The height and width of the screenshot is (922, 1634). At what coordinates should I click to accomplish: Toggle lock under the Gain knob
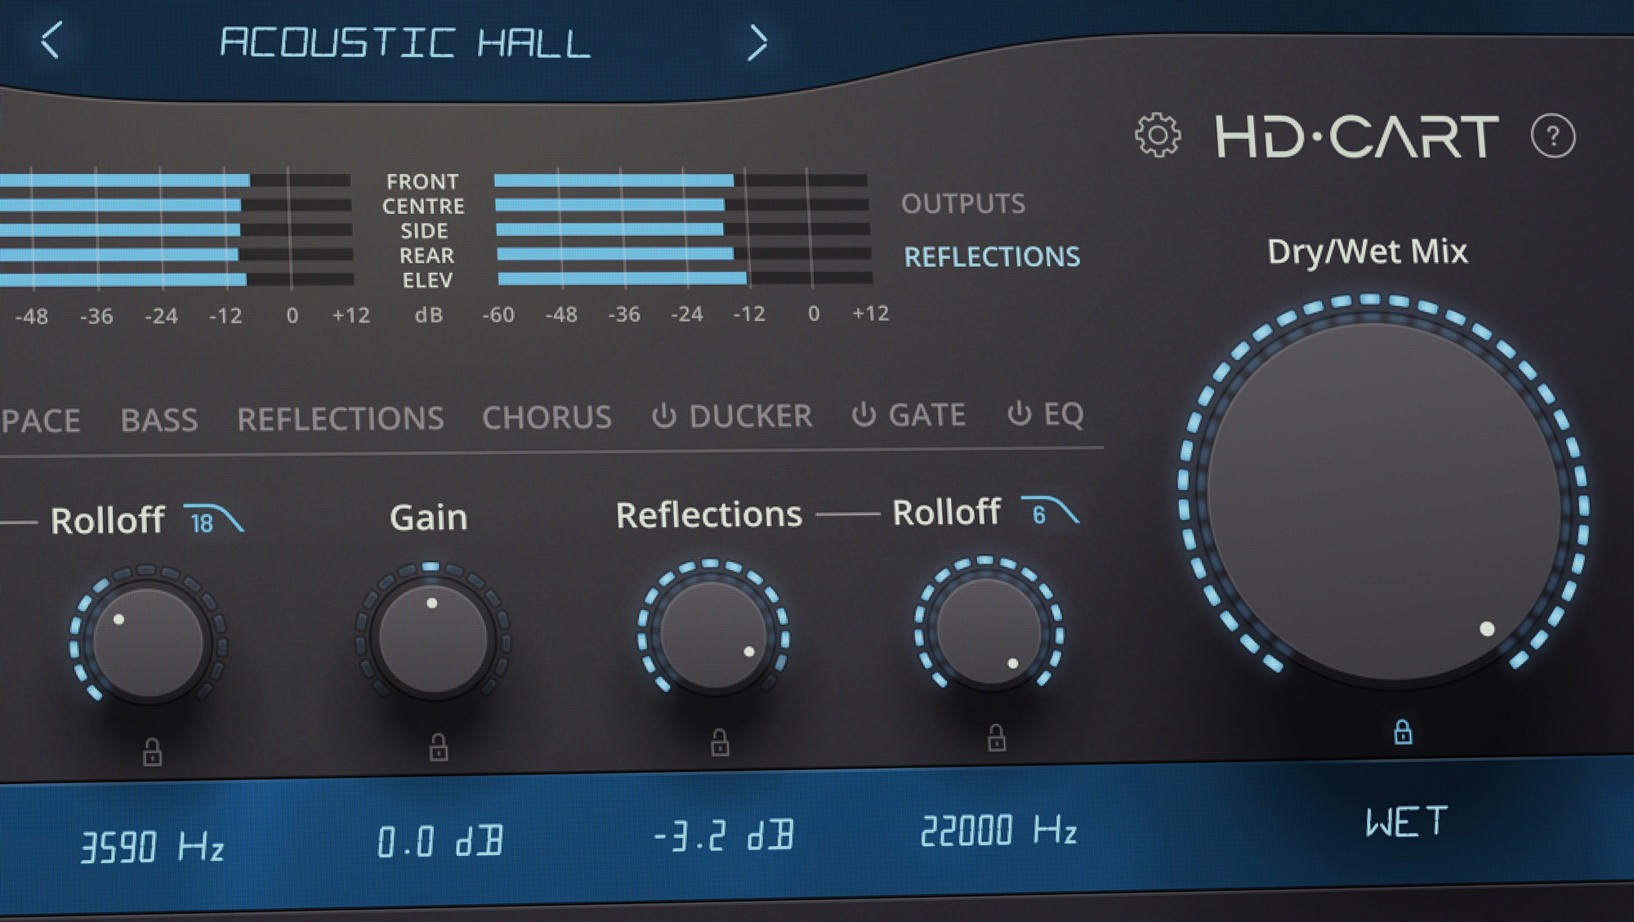[439, 746]
